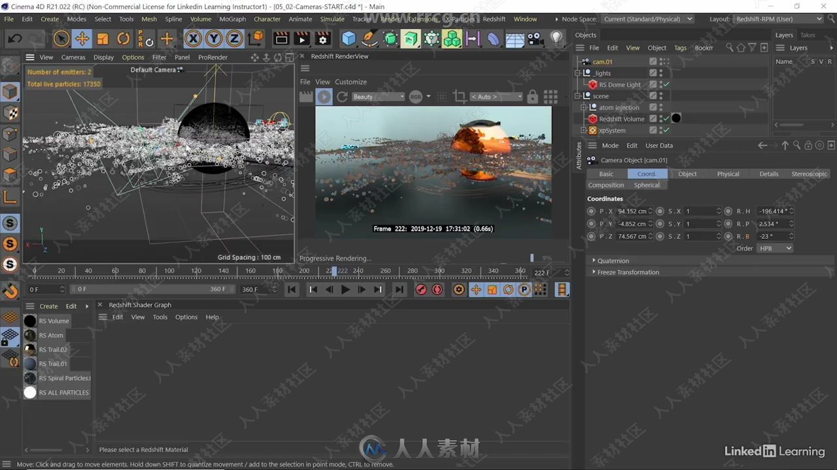The width and height of the screenshot is (837, 470).
Task: Open the Beauty AOV dropdown
Action: click(378, 97)
